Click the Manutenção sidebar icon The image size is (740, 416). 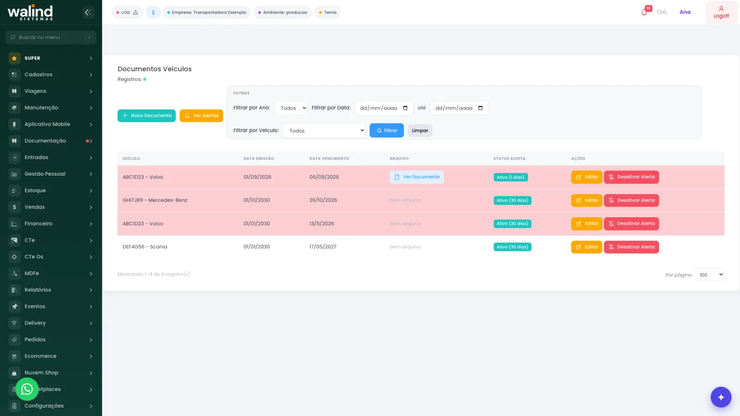[x=14, y=108]
